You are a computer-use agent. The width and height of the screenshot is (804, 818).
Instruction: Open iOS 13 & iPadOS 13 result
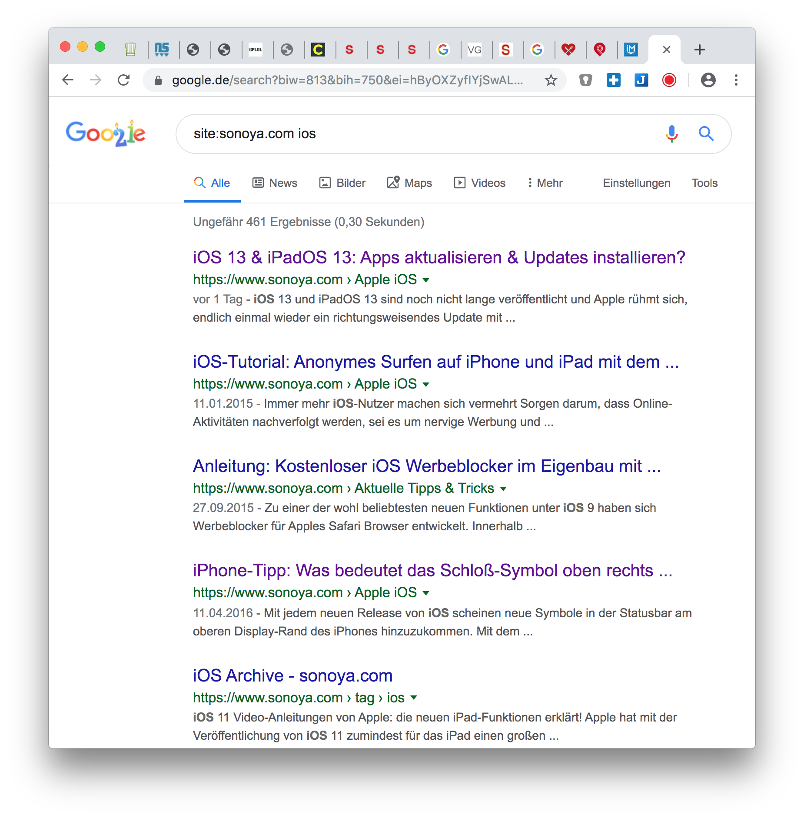[x=439, y=257]
